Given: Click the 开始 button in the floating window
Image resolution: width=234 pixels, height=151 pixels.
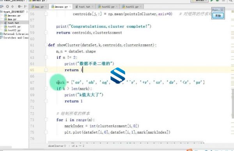Looking at the screenshot, I should pyautogui.click(x=218, y=16).
